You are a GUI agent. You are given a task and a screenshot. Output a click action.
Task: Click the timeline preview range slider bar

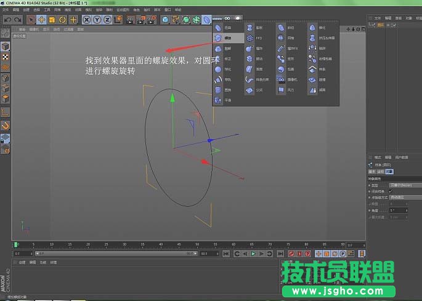(116, 254)
